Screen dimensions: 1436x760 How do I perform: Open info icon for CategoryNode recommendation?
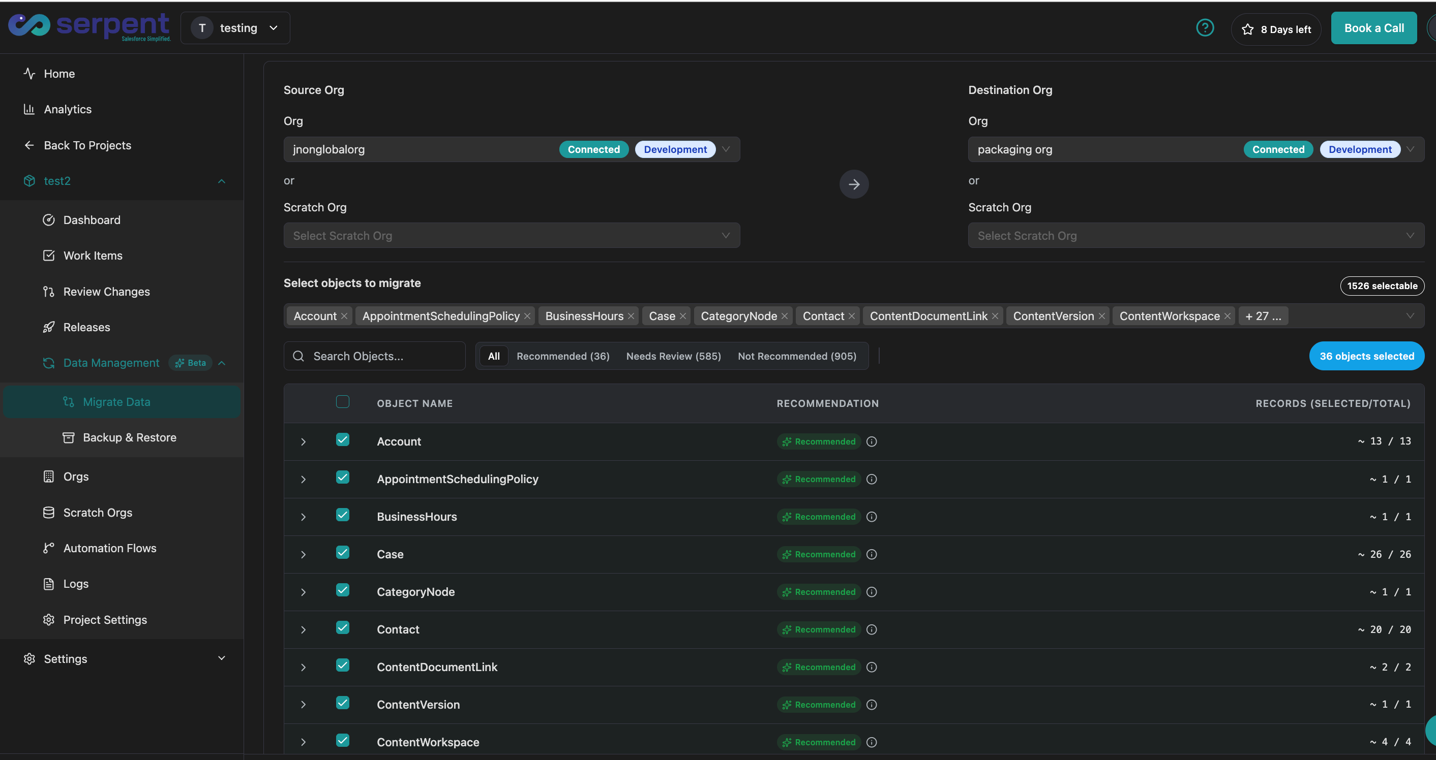872,592
